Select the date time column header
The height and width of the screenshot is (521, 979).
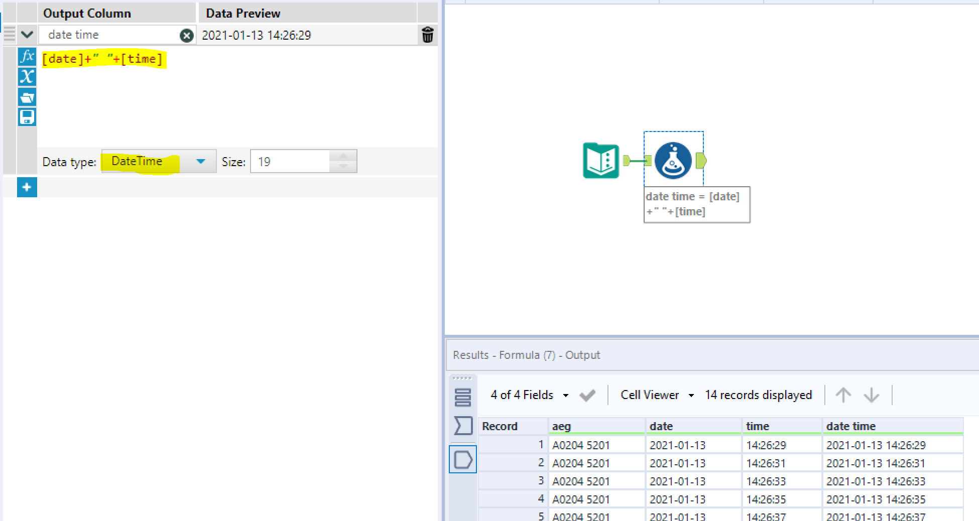[x=850, y=426]
